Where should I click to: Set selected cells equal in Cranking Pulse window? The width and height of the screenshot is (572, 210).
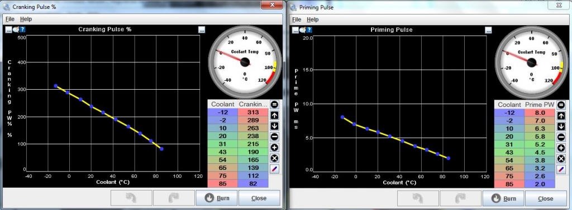[x=275, y=105]
